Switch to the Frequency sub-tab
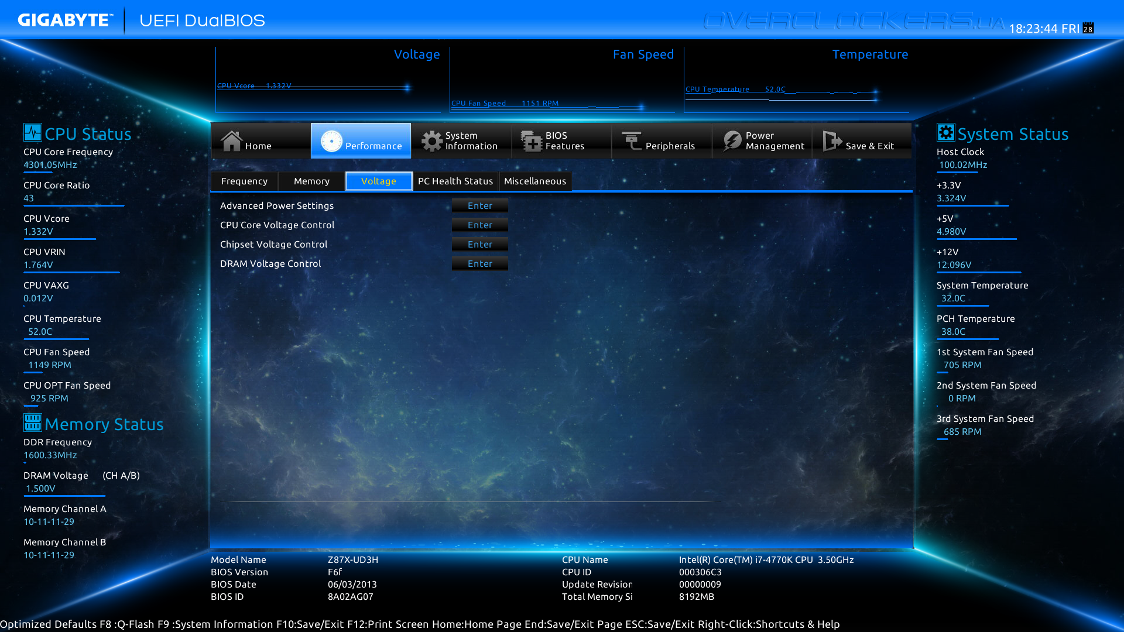Viewport: 1124px width, 632px height. pos(244,181)
